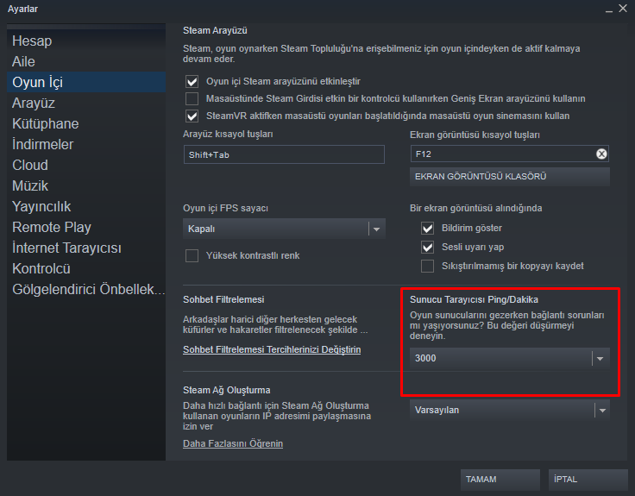Click the Shift+Tab shortcut field
Screen dimensions: 635x496
coord(284,154)
